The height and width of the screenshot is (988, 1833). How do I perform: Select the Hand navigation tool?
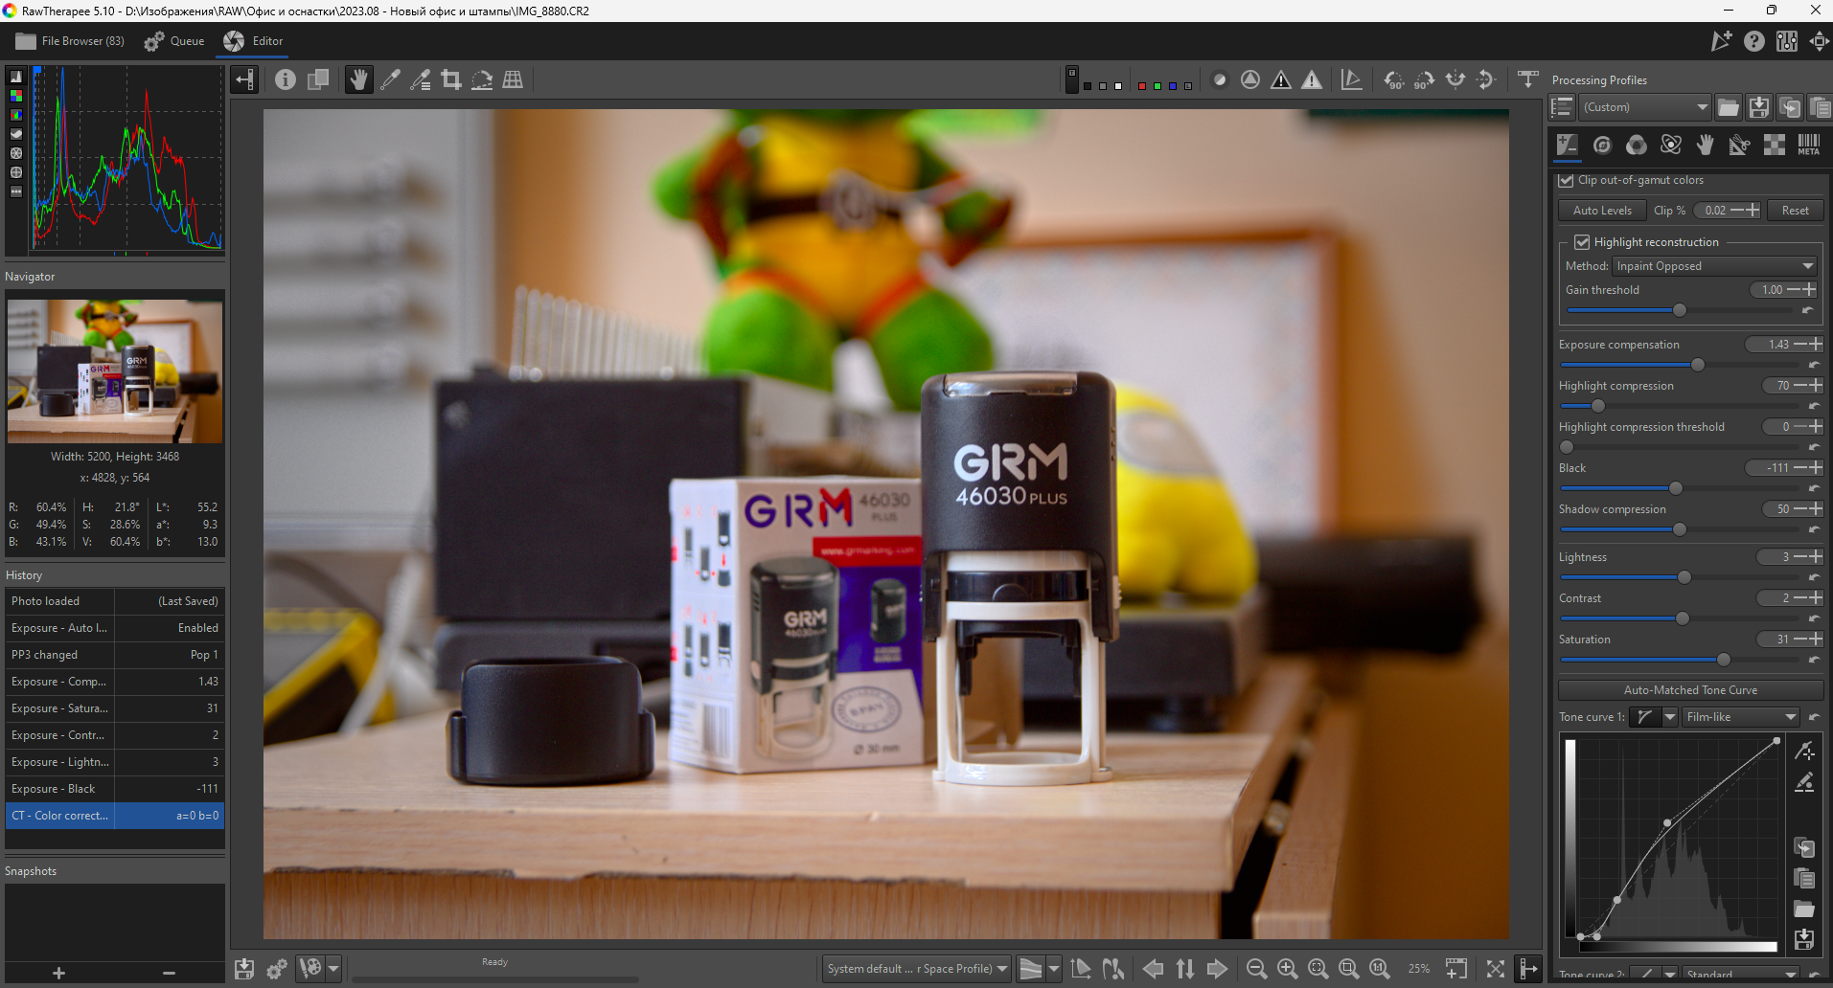point(358,79)
